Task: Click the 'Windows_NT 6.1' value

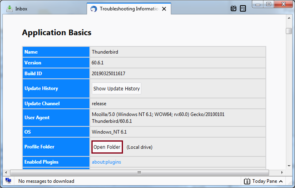Action: [109, 132]
